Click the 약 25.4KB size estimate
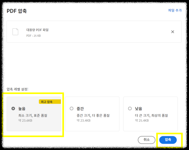 click(142, 120)
